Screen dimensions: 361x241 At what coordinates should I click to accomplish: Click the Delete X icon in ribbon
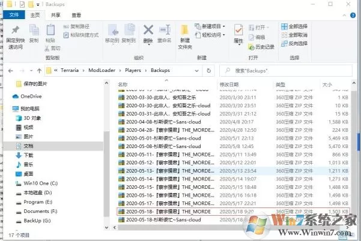pos(148,30)
